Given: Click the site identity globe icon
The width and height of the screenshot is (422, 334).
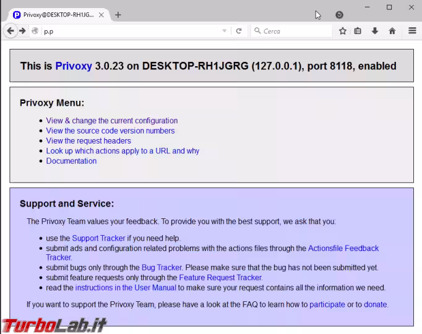Looking at the screenshot, I should pyautogui.click(x=35, y=31).
